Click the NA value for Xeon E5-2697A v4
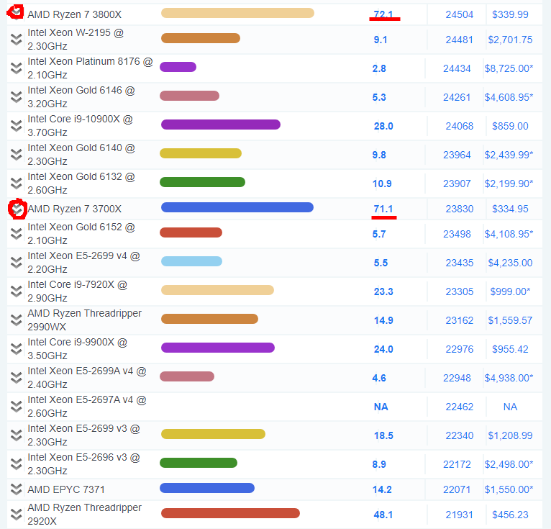The image size is (551, 529). [381, 407]
